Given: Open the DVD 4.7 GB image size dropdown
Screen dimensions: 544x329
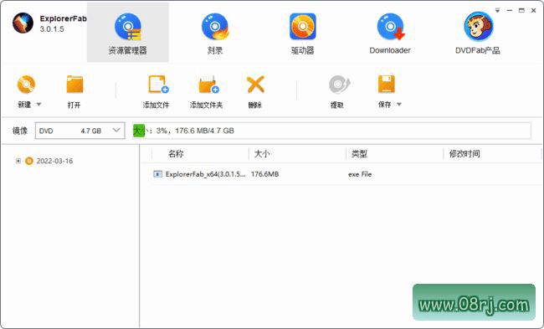Looking at the screenshot, I should pos(80,131).
